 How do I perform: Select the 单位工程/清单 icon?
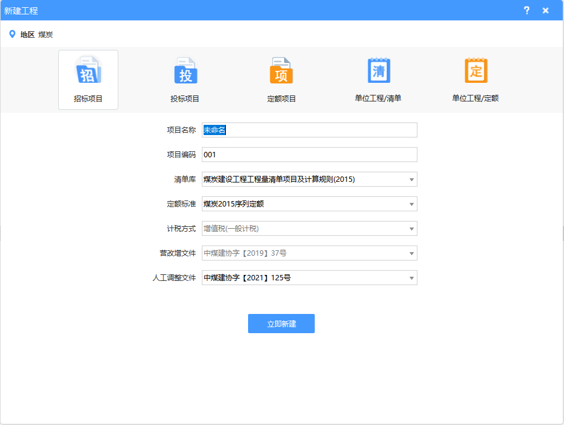pos(378,70)
